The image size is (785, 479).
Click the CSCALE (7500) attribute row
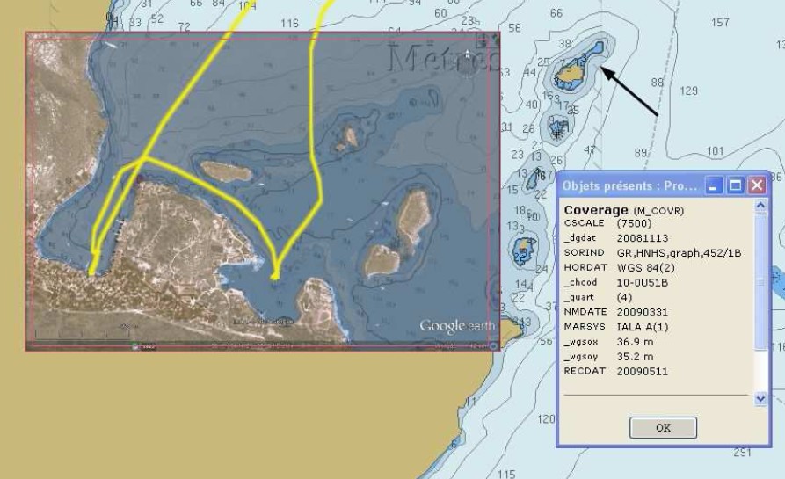pyautogui.click(x=607, y=223)
